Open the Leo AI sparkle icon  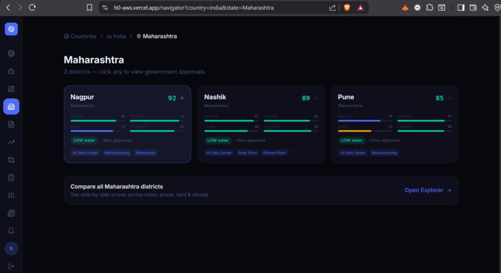(485, 7)
